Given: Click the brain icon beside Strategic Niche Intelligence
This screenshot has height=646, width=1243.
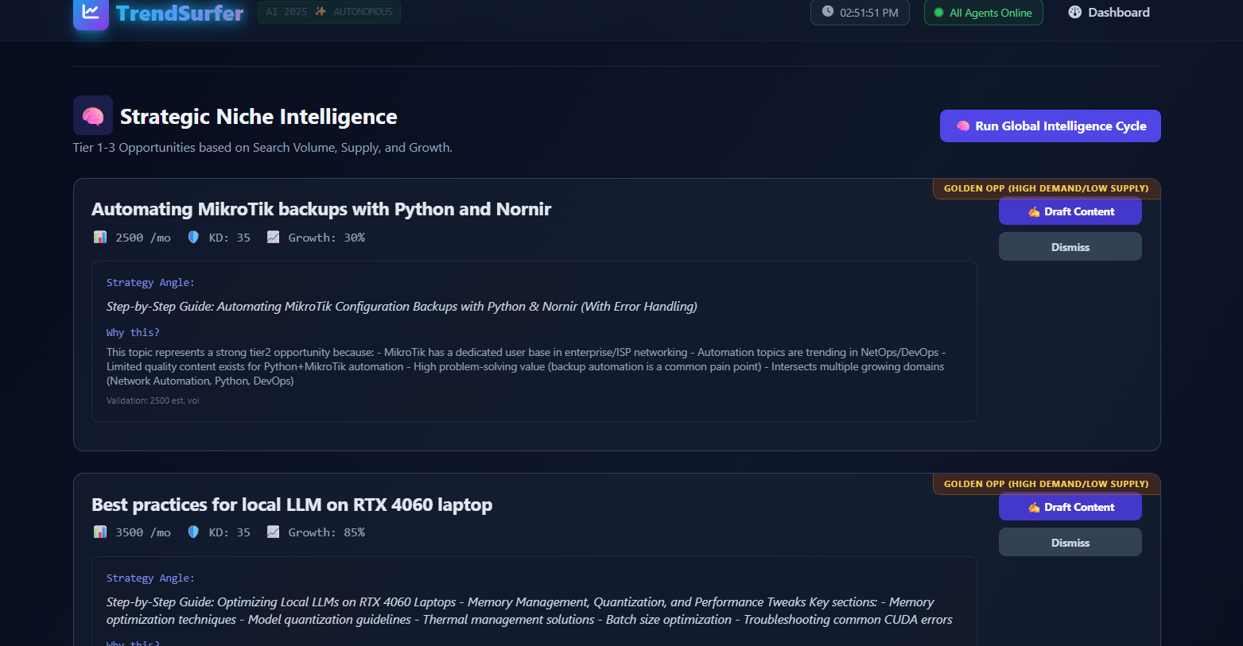Looking at the screenshot, I should tap(93, 116).
